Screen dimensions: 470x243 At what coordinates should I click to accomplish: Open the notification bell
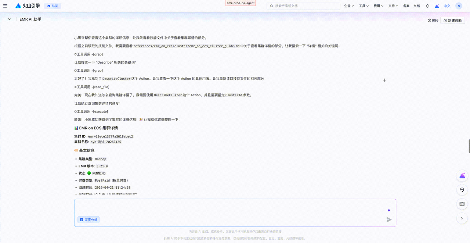[427, 6]
